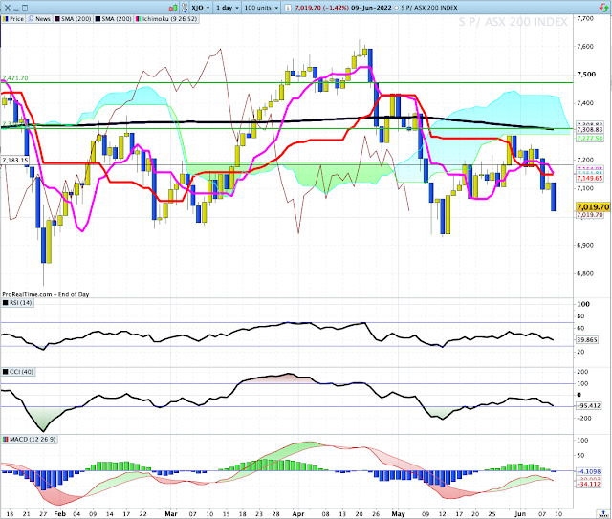Open the 1 day timeframe dropdown
612x519 pixels.
coord(228,8)
